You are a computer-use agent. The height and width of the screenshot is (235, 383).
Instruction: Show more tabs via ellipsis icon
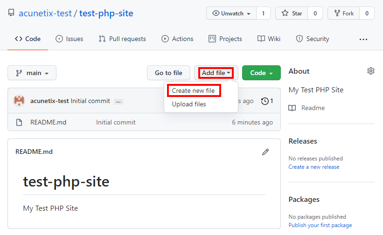coord(363,39)
